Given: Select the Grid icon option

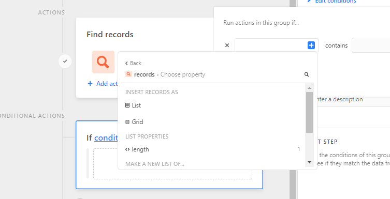Looking at the screenshot, I should (127, 122).
